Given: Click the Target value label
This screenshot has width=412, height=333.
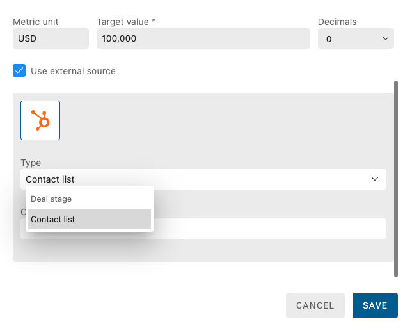Looking at the screenshot, I should (126, 22).
